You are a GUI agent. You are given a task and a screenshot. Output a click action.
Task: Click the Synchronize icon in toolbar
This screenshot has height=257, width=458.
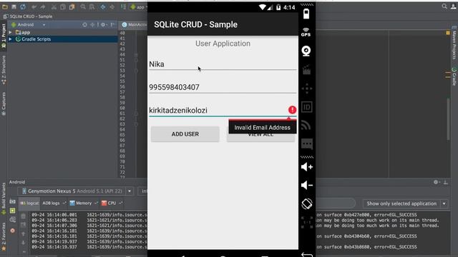click(x=23, y=6)
